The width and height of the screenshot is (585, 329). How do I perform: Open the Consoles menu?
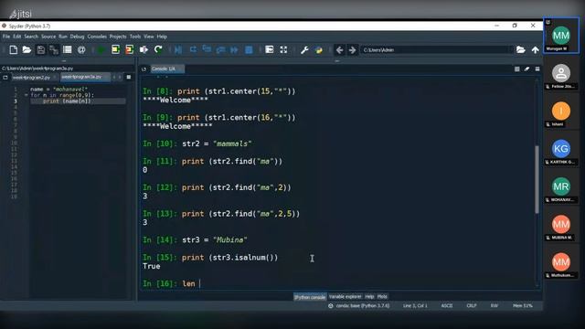(x=97, y=37)
